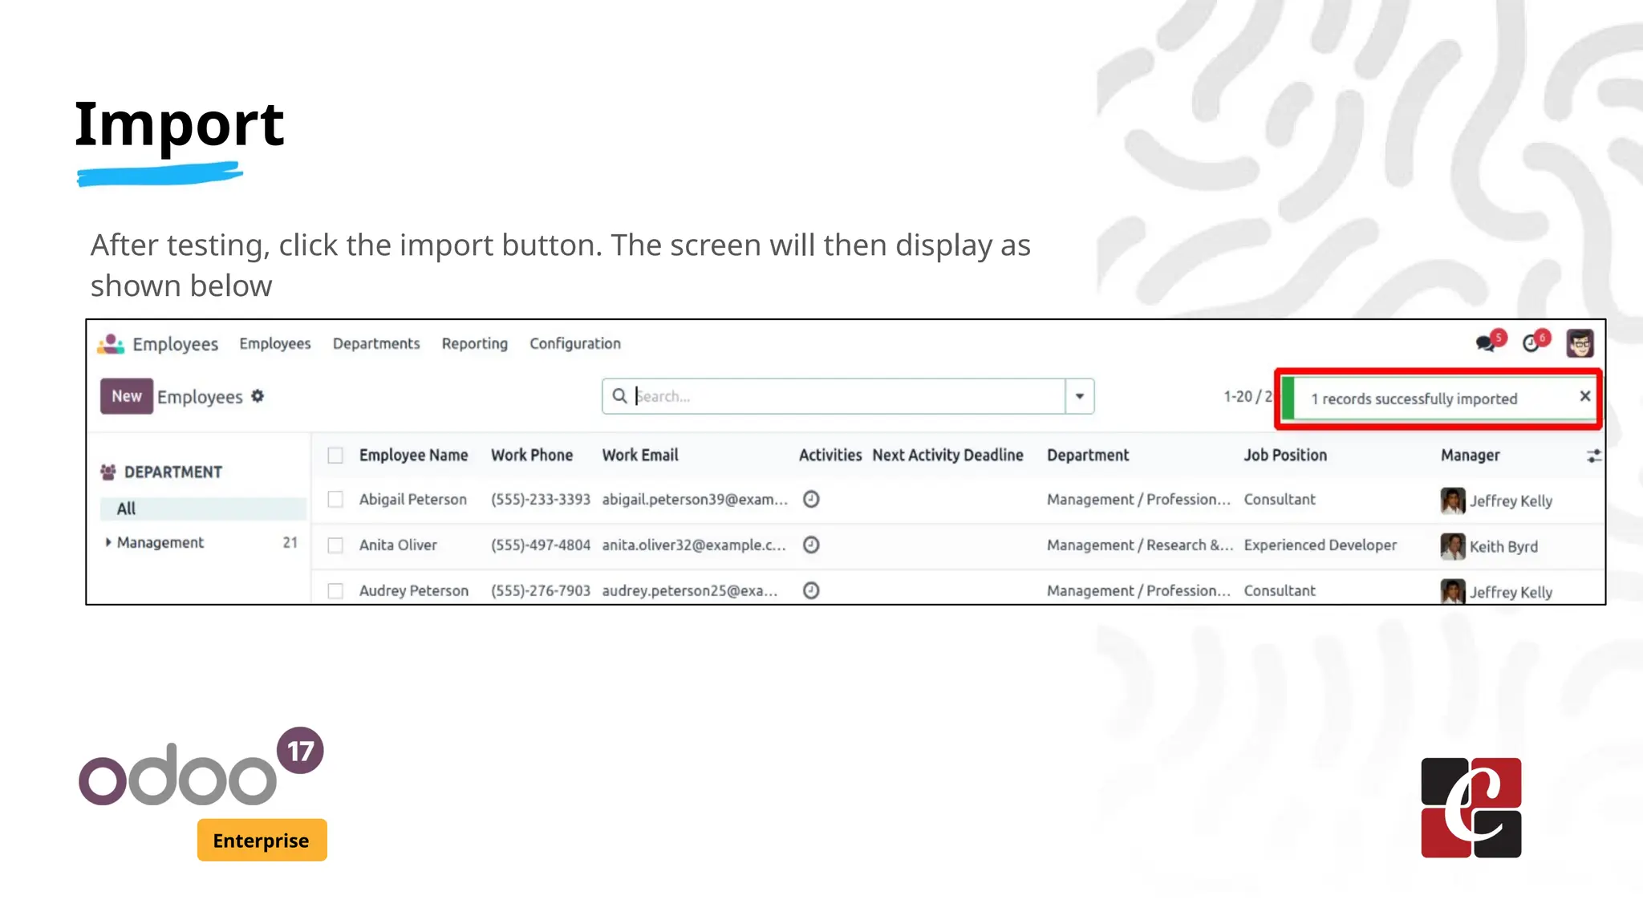This screenshot has height=924, width=1643.
Task: Open the search options dropdown arrow
Action: [x=1080, y=396]
